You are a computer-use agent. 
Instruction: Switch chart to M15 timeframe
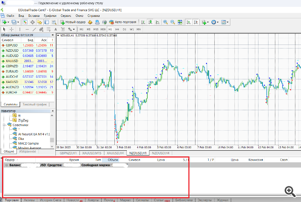(x=96, y=29)
